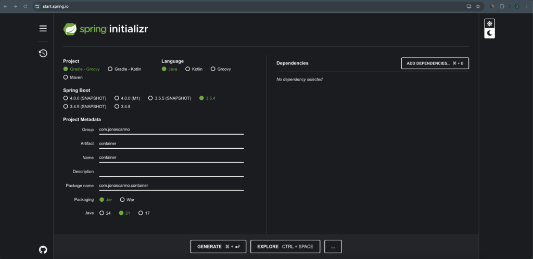Viewport: 533px width, 259px height.
Task: Choose War packaging
Action: click(x=127, y=200)
